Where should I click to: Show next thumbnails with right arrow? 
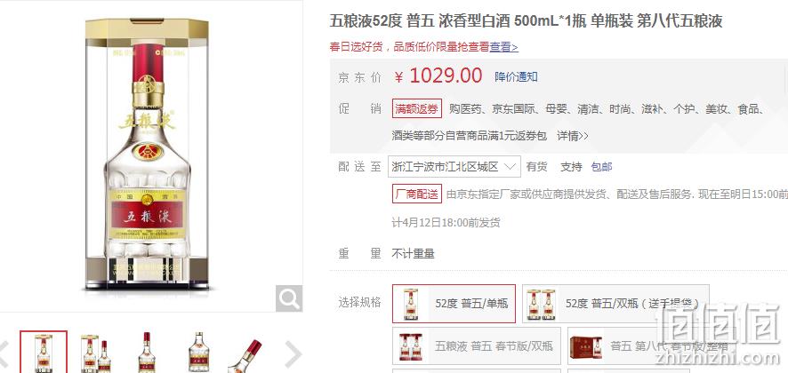293,353
